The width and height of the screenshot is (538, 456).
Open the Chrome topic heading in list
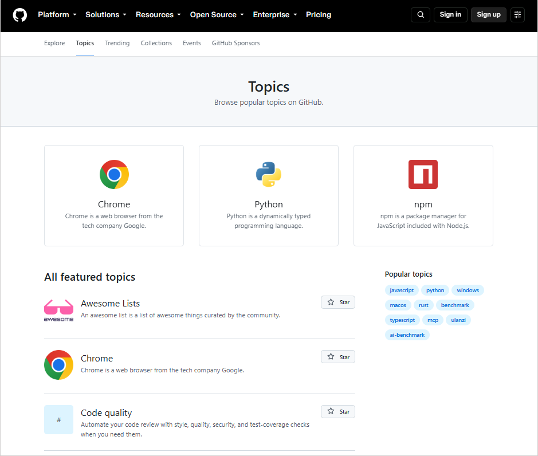point(97,359)
